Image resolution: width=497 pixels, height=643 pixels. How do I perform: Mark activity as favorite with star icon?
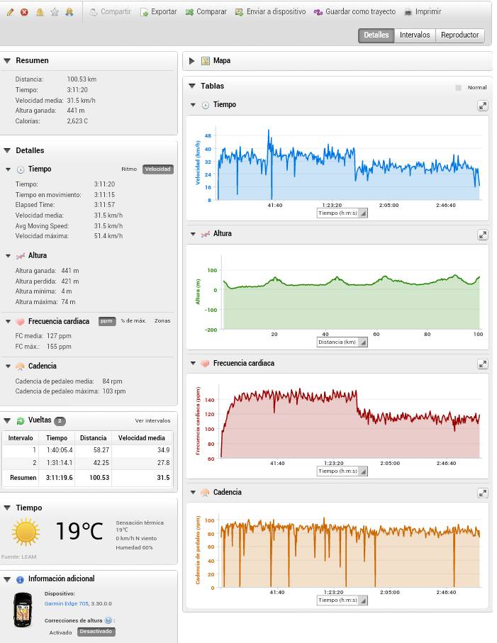[55, 12]
